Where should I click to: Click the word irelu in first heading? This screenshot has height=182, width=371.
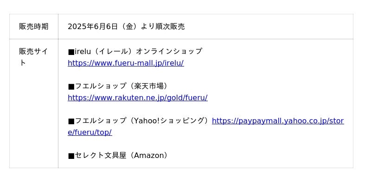click(x=83, y=51)
